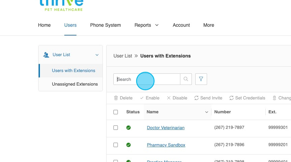Open the filter funnel icon

pyautogui.click(x=201, y=79)
